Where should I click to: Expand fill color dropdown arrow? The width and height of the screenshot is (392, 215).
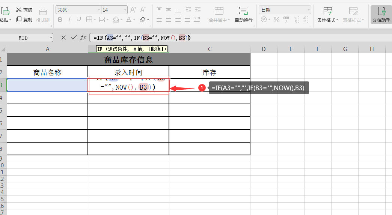(122, 20)
